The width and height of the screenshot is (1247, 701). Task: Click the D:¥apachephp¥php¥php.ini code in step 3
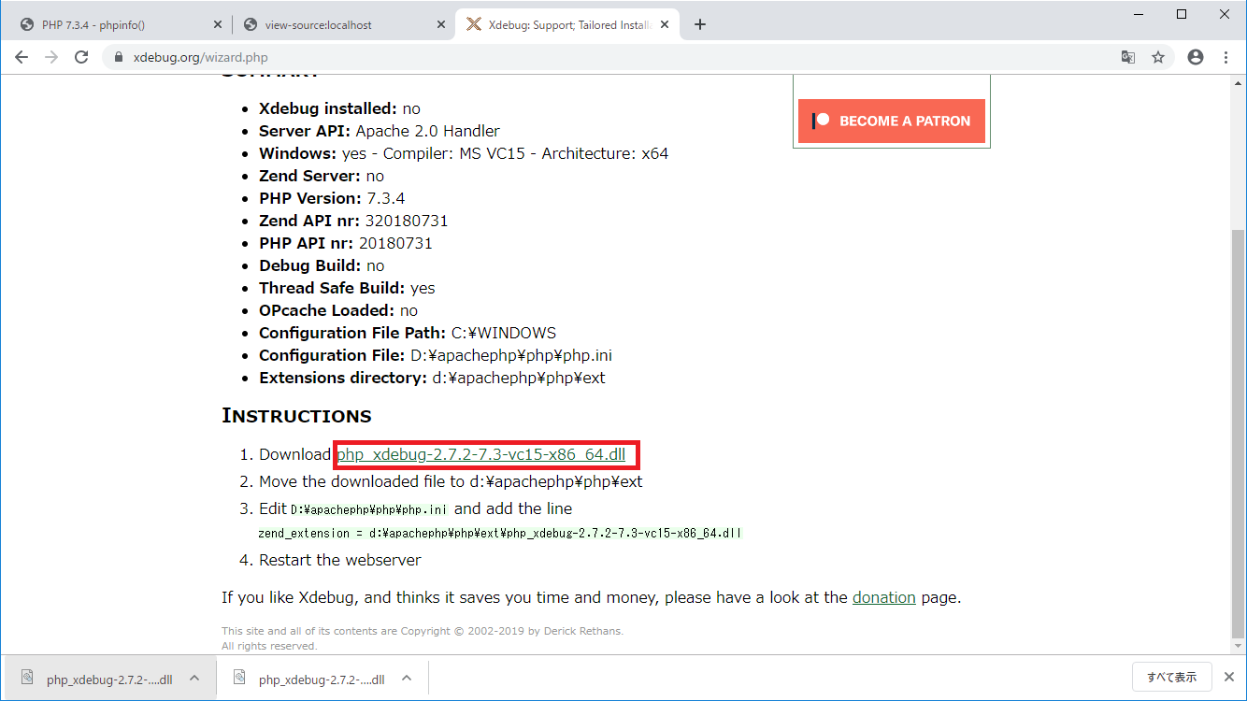click(369, 510)
